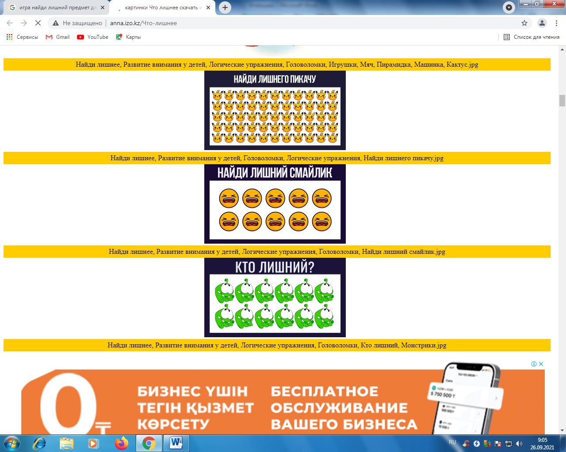Open the YouTube bookmark

92,37
